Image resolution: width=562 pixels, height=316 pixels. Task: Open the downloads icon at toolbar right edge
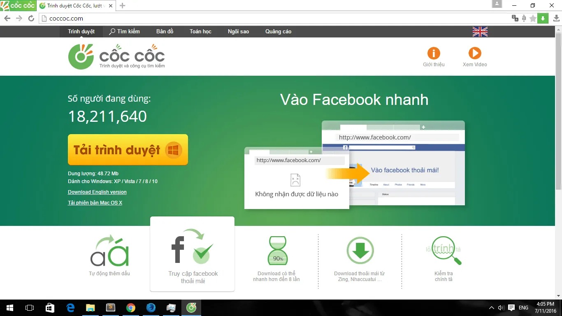click(x=556, y=18)
